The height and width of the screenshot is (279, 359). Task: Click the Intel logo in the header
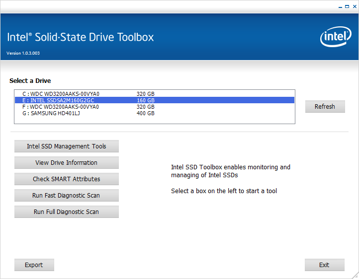pos(336,37)
